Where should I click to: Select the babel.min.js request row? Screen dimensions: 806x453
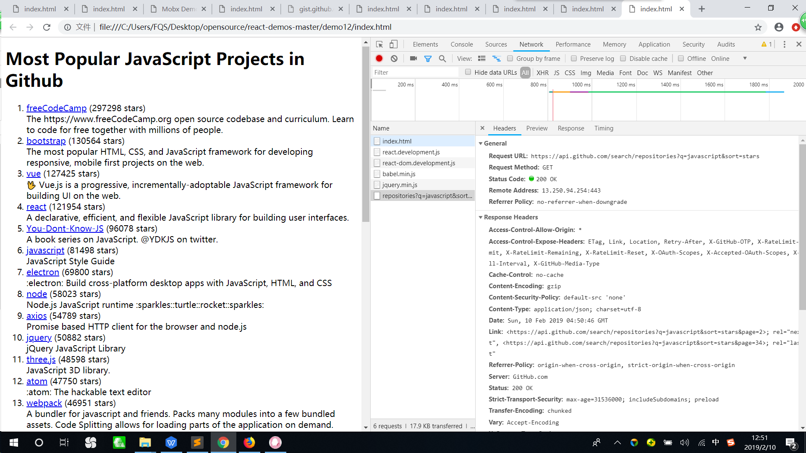tap(423, 174)
